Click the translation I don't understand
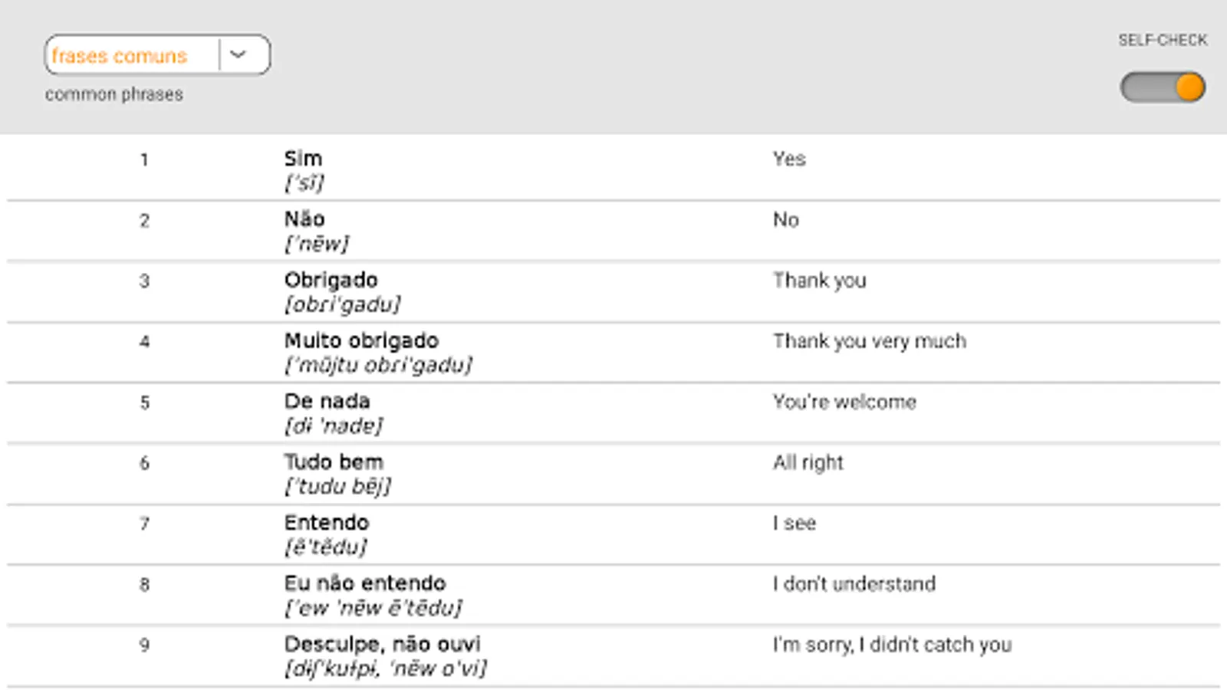 pos(854,584)
